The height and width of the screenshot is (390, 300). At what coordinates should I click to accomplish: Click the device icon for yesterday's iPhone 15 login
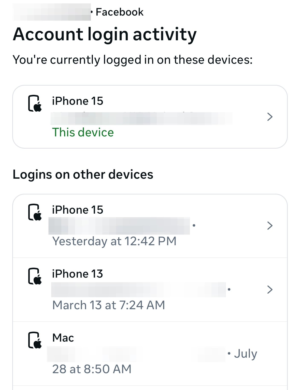35,212
